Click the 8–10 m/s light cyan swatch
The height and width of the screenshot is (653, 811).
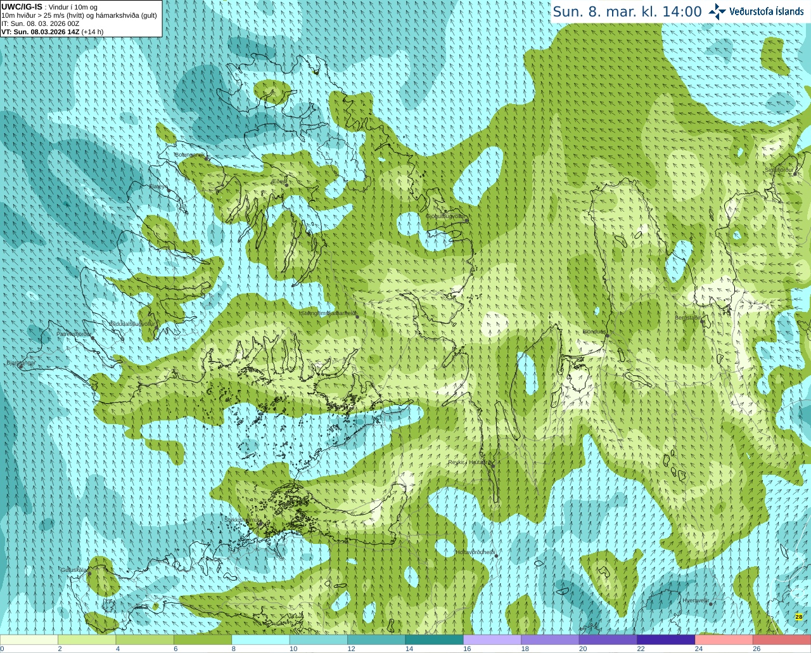260,640
